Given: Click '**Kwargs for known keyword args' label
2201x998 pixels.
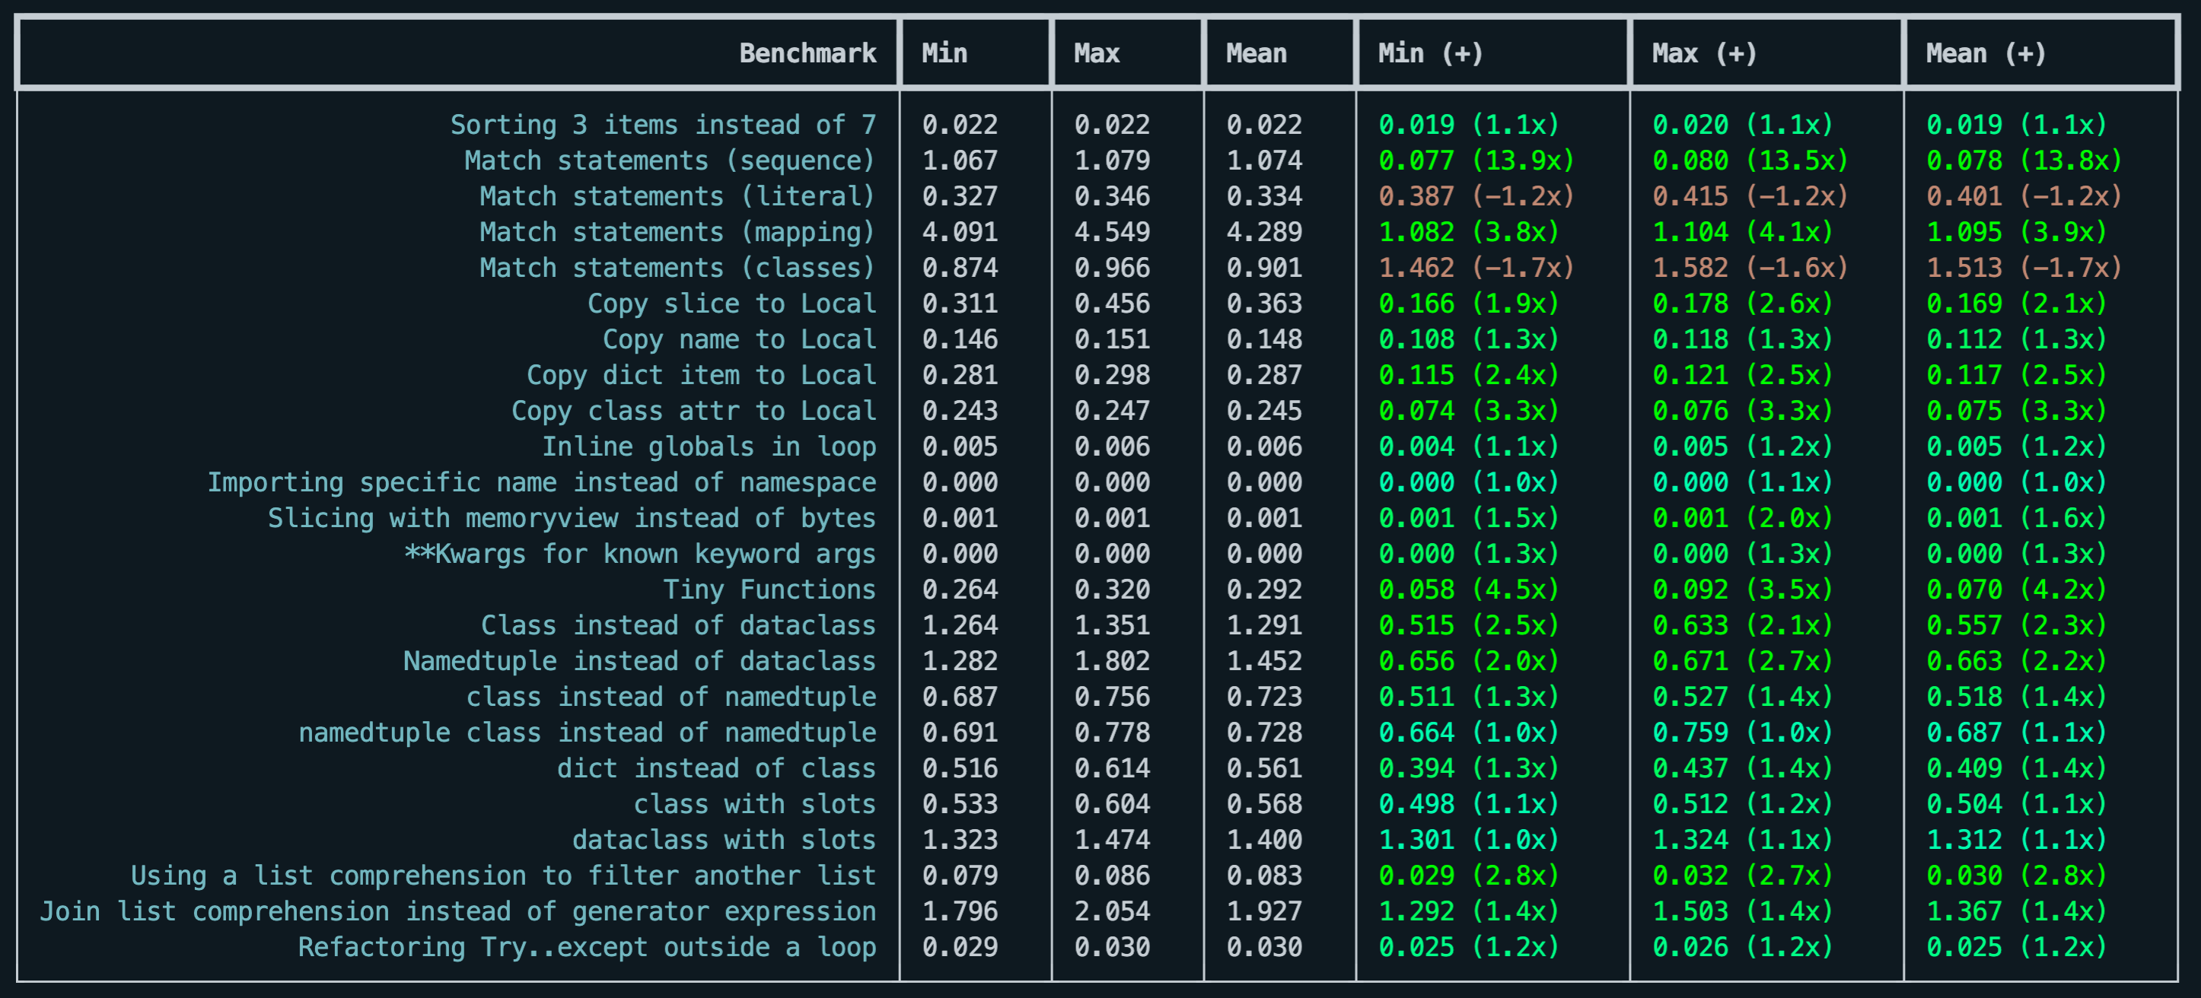Looking at the screenshot, I should click(640, 554).
